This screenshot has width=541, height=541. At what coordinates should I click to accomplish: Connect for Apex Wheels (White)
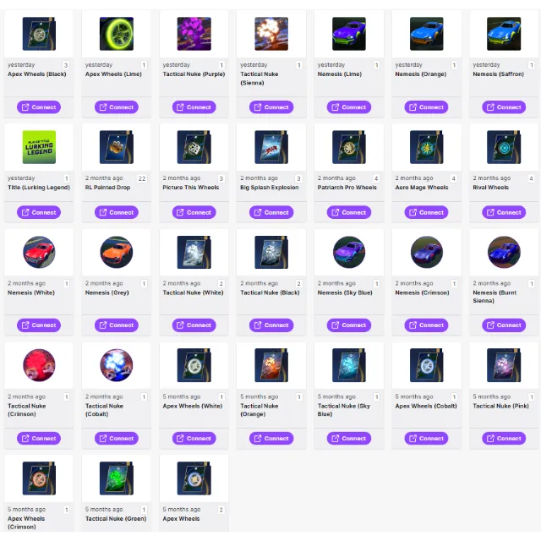point(194,439)
